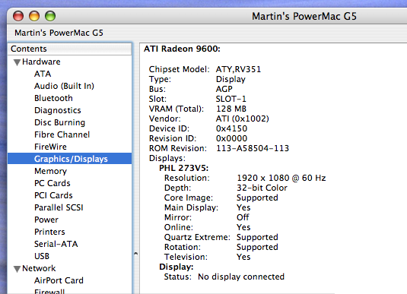407x294 pixels.
Task: Click the Television Yes value
Action: click(243, 257)
